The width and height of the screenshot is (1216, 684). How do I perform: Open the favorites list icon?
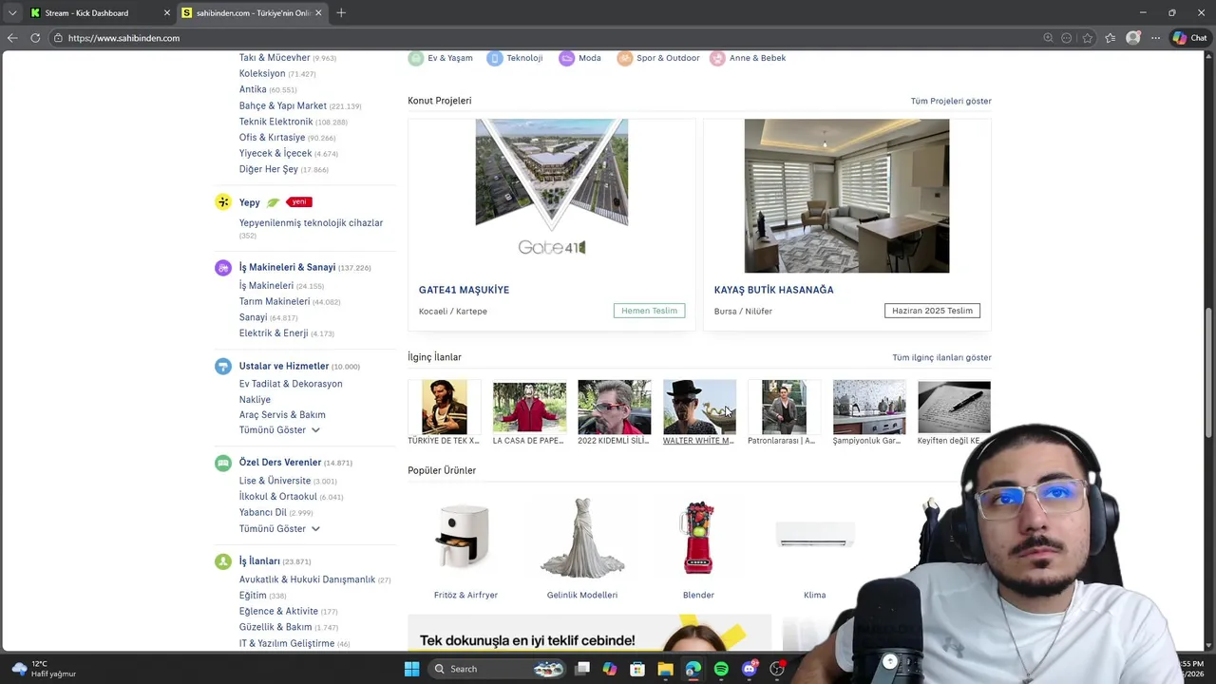(x=1110, y=38)
